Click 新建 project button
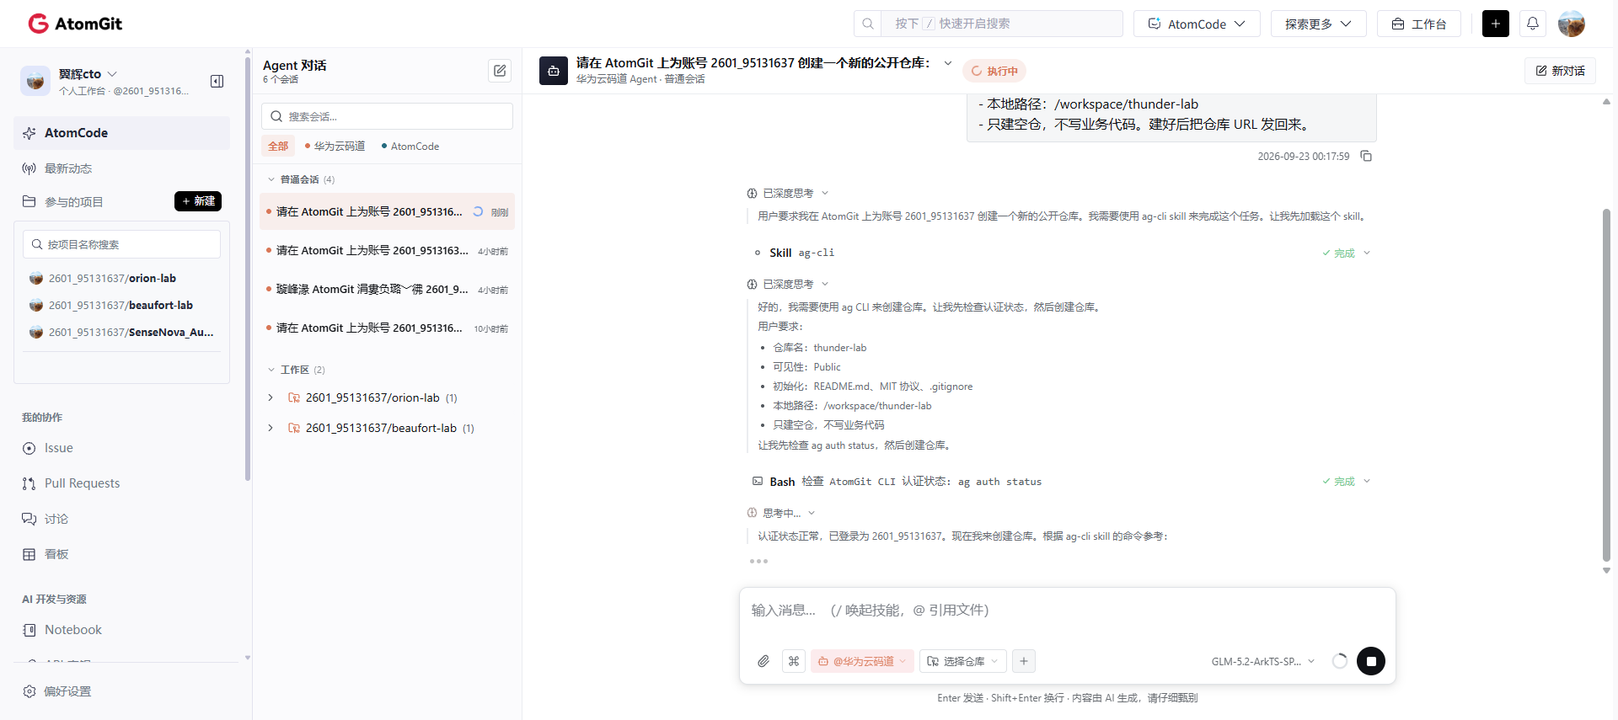 click(x=198, y=201)
